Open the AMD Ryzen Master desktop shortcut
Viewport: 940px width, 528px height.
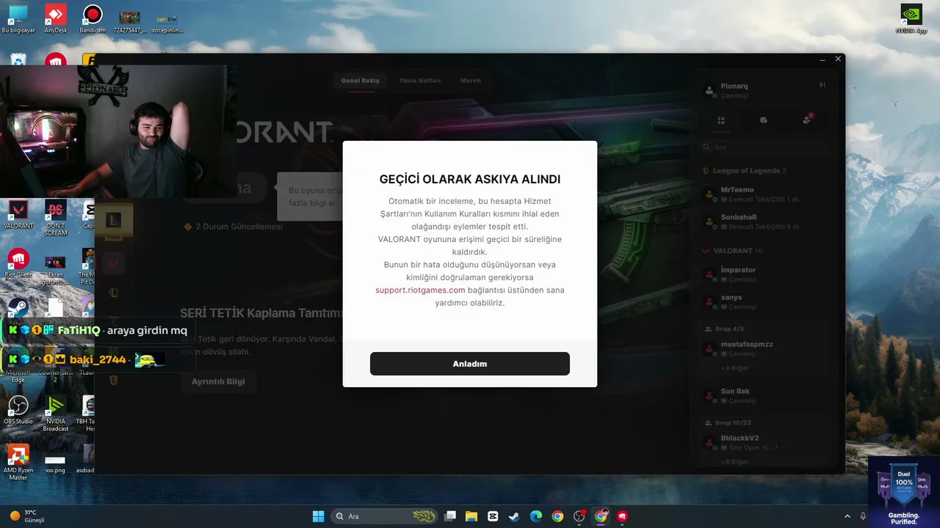click(x=18, y=463)
